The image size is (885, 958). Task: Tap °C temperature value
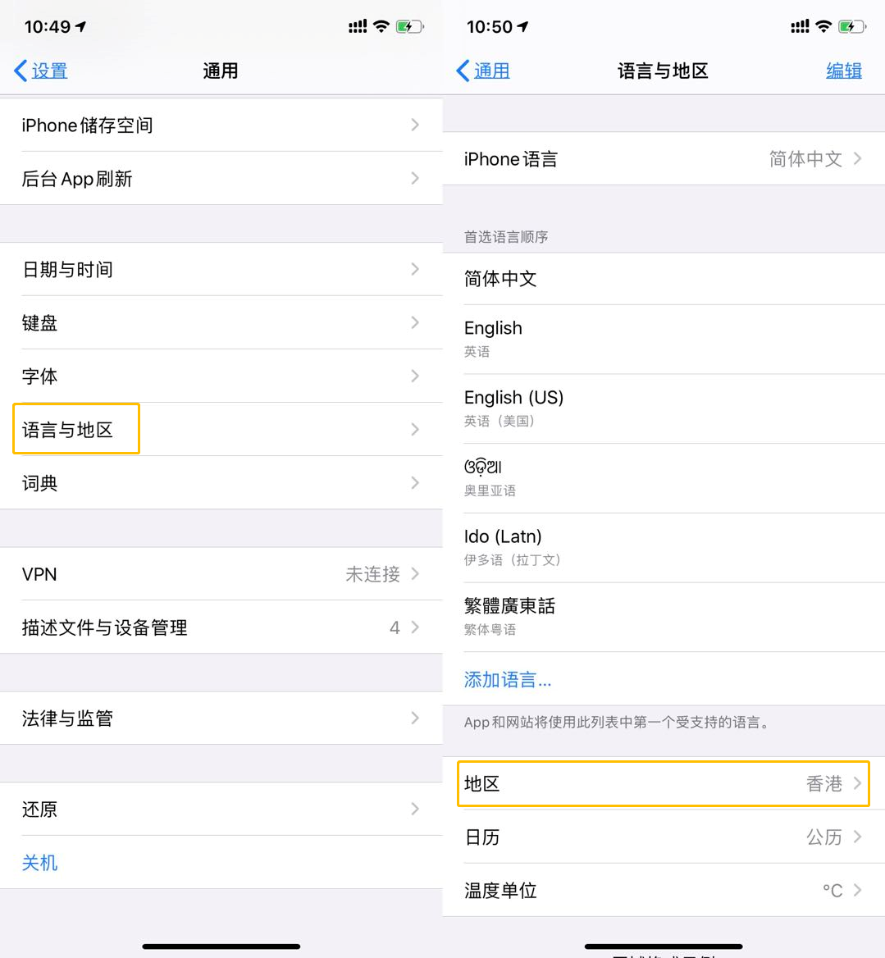833,891
